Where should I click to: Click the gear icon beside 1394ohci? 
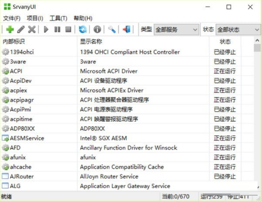pos(6,52)
